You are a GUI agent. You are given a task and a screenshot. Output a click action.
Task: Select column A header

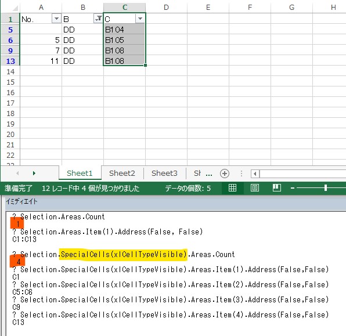click(41, 8)
